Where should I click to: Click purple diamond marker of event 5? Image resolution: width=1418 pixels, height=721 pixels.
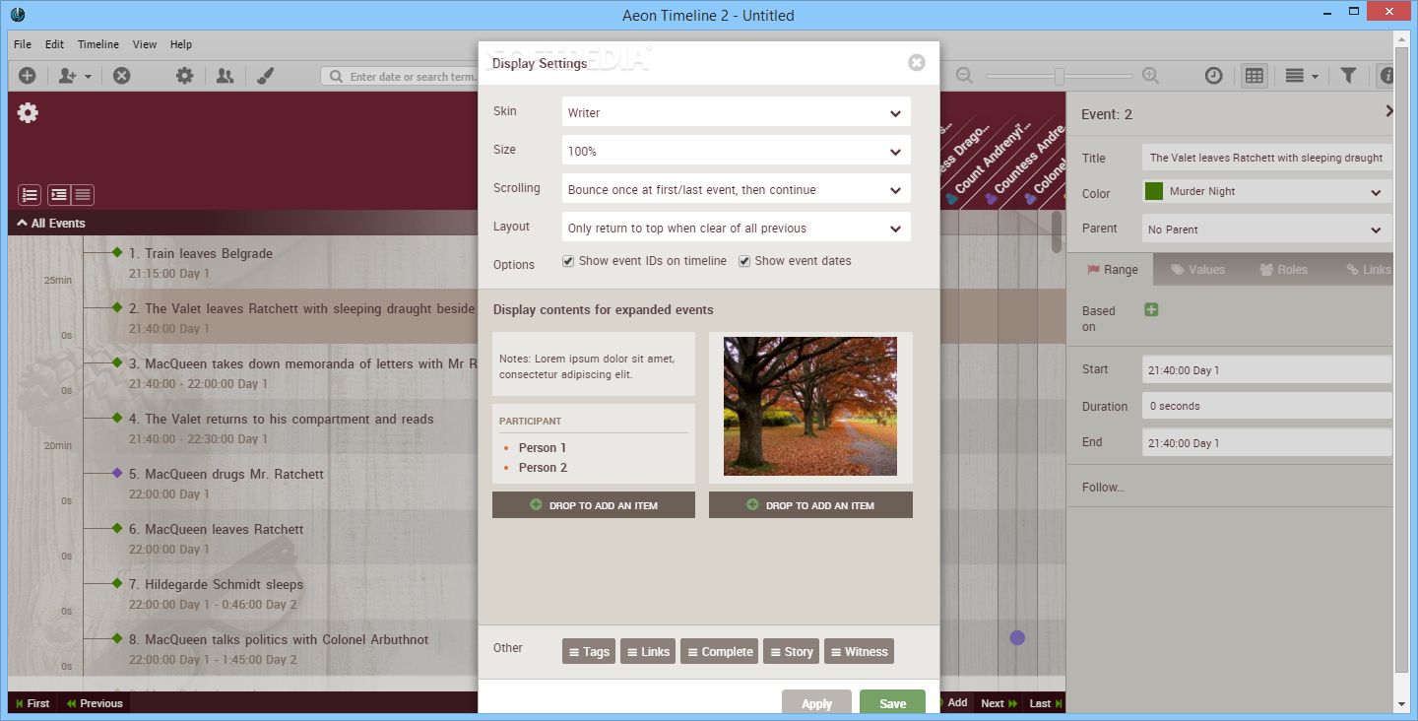pyautogui.click(x=117, y=473)
